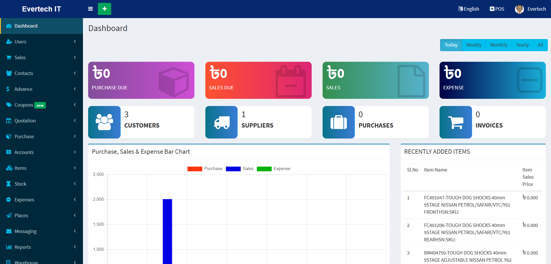Click the Customers people icon tile

click(104, 122)
